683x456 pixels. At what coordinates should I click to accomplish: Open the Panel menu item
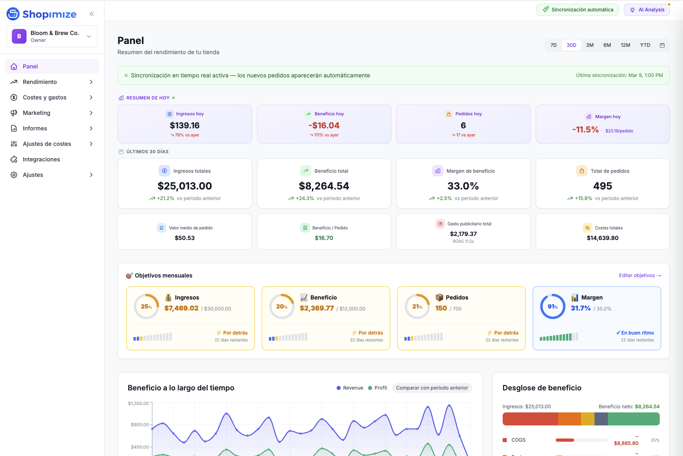[x=52, y=66]
